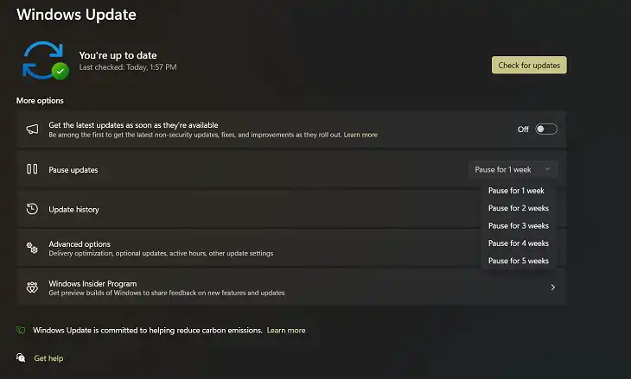This screenshot has height=379, width=631.
Task: Click the Update history clock icon
Action: click(32, 209)
